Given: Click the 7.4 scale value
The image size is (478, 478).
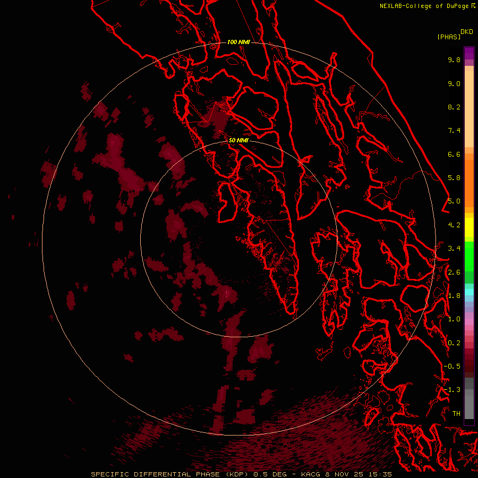Looking at the screenshot, I should pyautogui.click(x=454, y=131).
